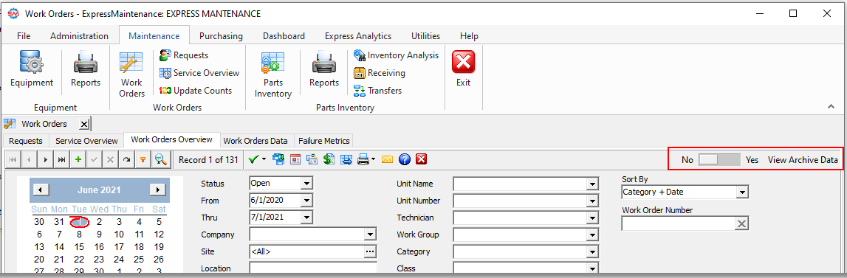
Task: Open Requests from the ribbon
Action: [x=184, y=55]
